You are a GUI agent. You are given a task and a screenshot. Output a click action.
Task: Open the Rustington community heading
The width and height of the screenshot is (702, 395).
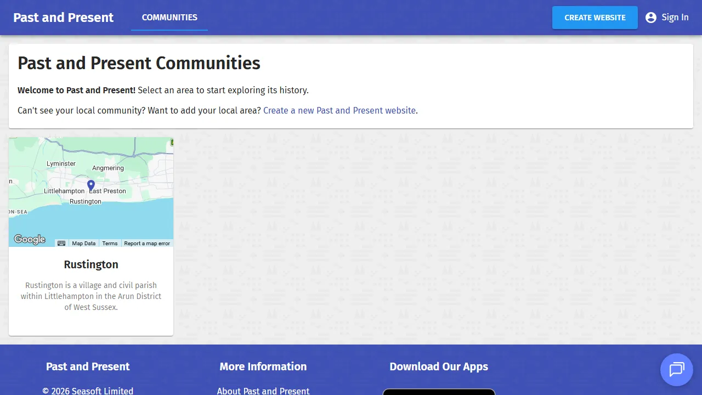click(91, 264)
